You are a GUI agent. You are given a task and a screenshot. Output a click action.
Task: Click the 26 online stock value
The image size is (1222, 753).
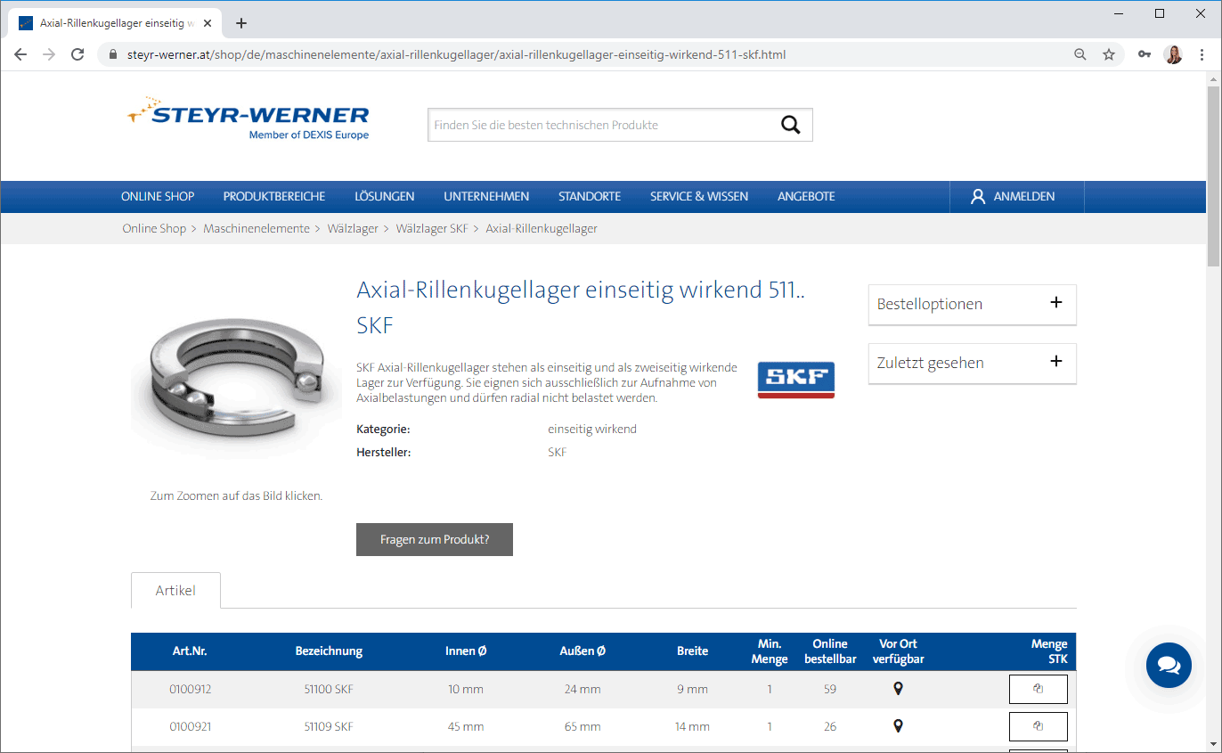pos(830,726)
